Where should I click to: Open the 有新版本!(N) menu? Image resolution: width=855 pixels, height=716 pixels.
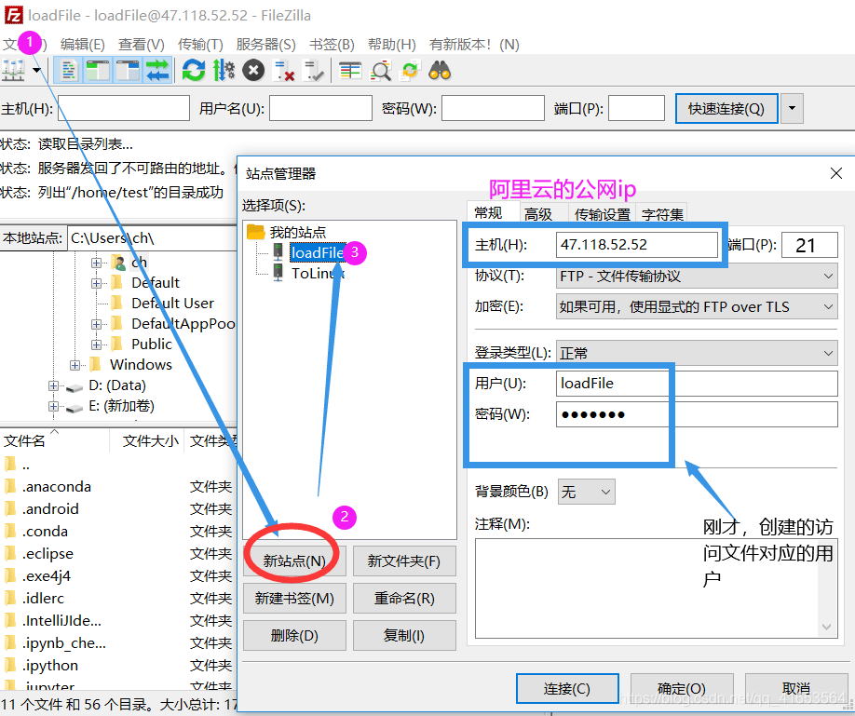click(474, 44)
